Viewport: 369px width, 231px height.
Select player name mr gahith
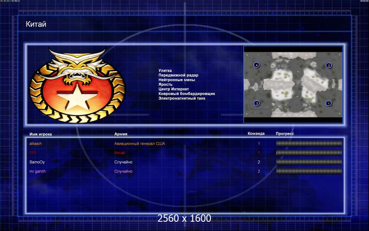click(x=37, y=171)
